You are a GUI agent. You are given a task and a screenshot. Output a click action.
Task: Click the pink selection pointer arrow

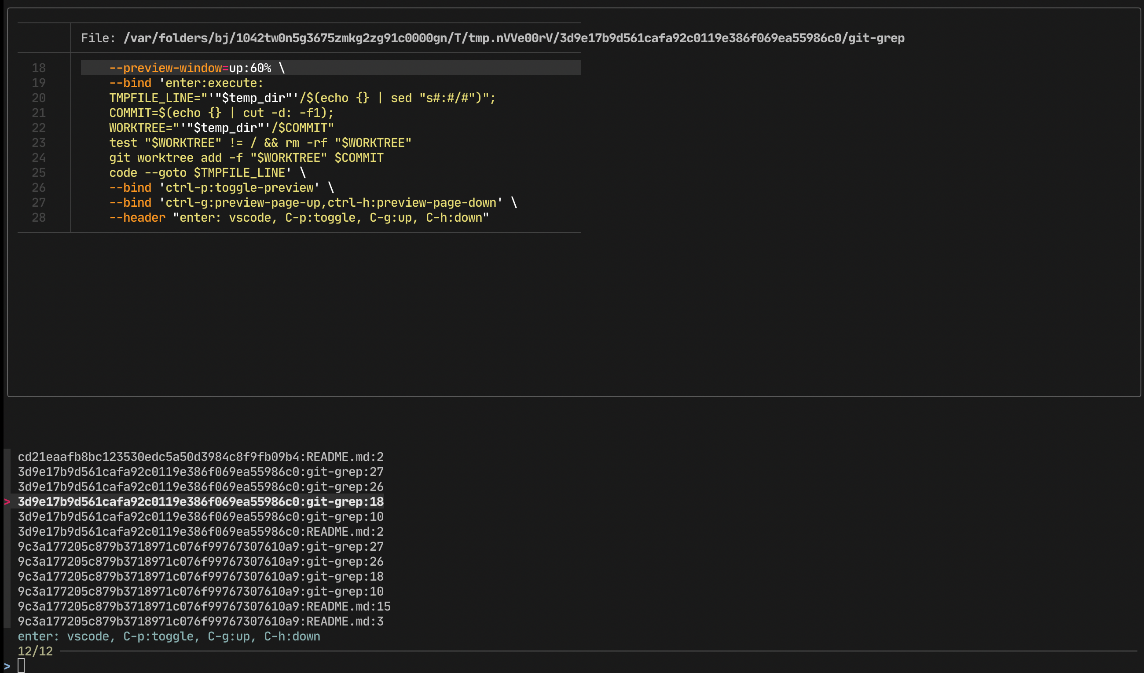(7, 501)
